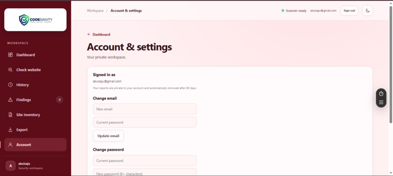Click the Check website magnifier icon

(10, 70)
